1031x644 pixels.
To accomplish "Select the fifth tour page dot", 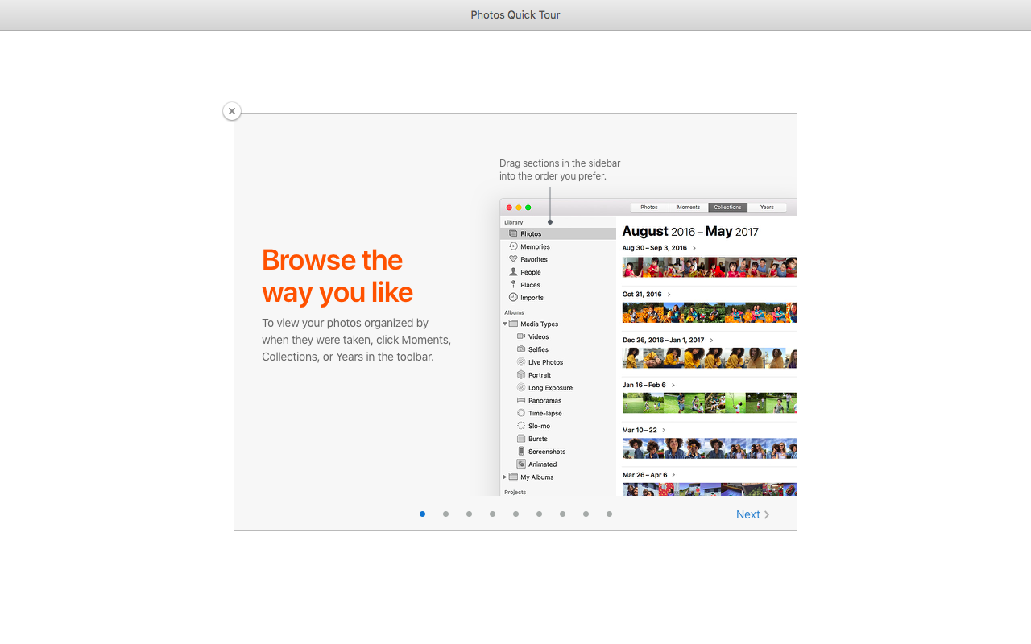I will coord(515,514).
